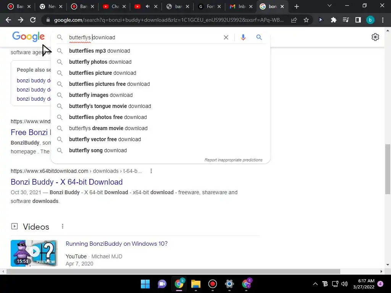The height and width of the screenshot is (293, 391).
Task: Open Google quick settings gear
Action: tap(375, 37)
